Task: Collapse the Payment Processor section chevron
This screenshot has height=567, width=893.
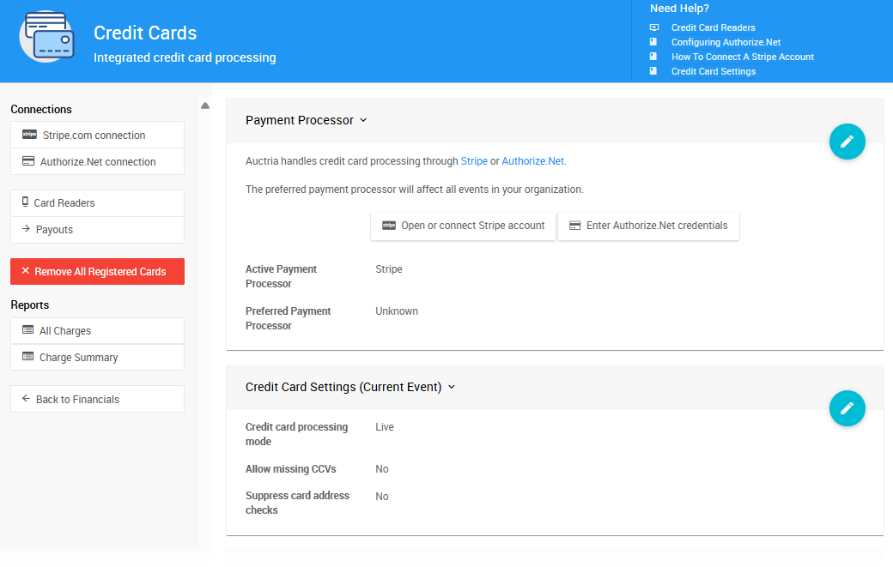Action: pos(363,120)
